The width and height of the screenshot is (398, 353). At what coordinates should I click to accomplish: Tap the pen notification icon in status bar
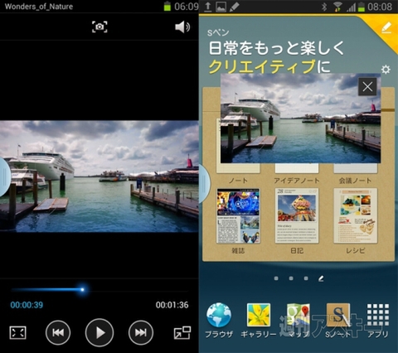point(234,7)
